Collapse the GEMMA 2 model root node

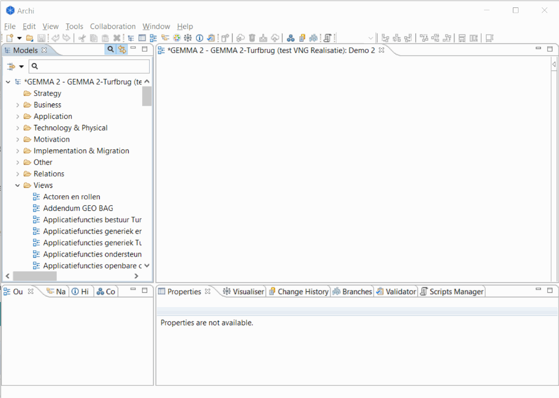point(8,82)
